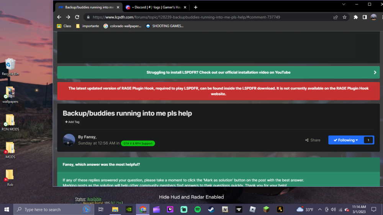This screenshot has width=383, height=215.
Task: Close the Discord logs tab
Action: coord(185,7)
